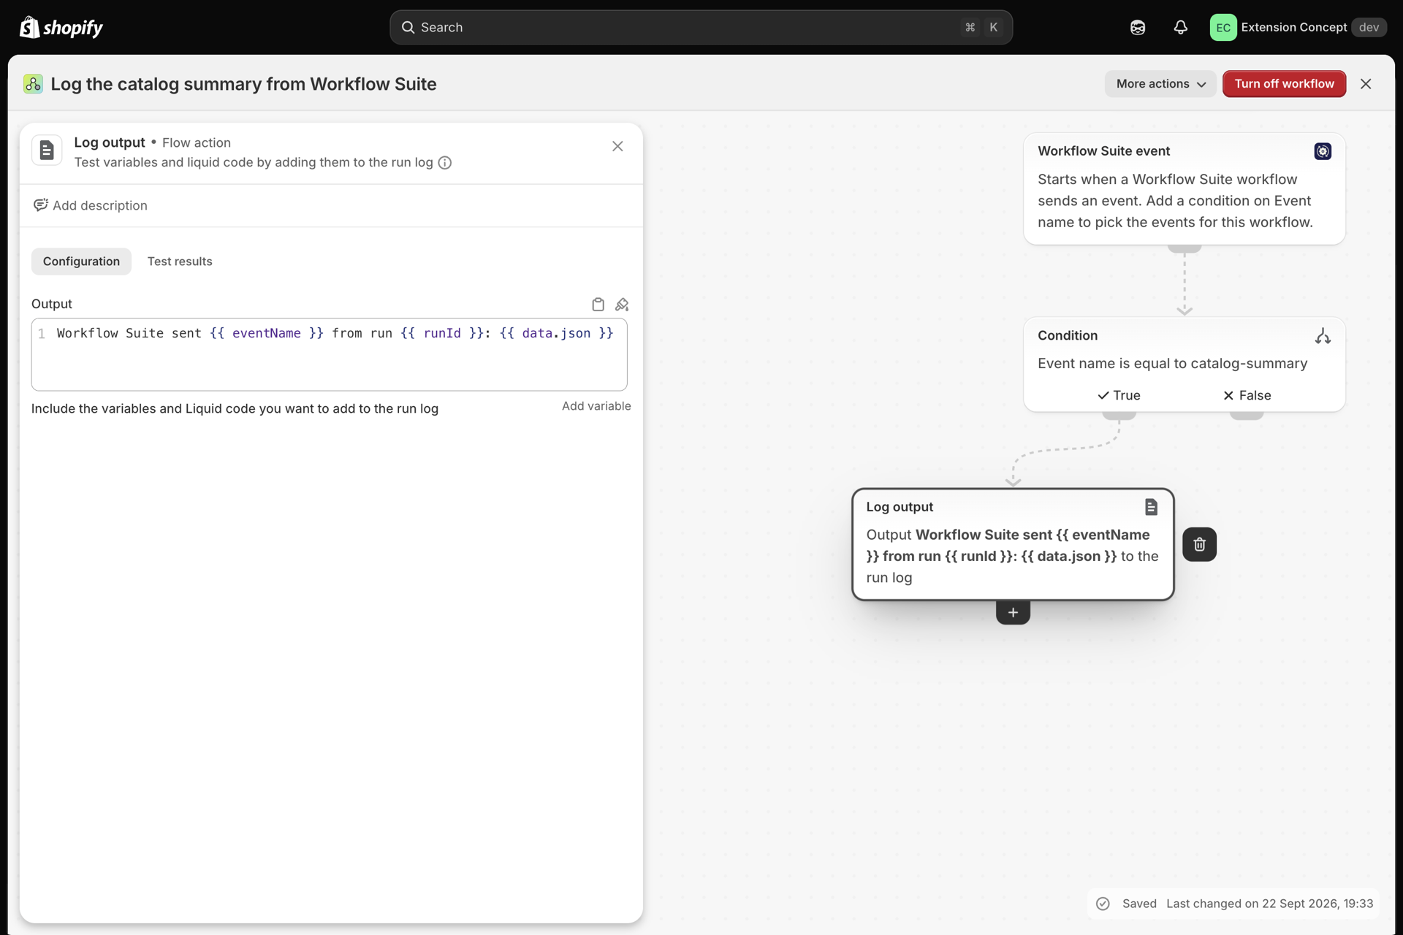Select the Configuration tab

click(81, 262)
